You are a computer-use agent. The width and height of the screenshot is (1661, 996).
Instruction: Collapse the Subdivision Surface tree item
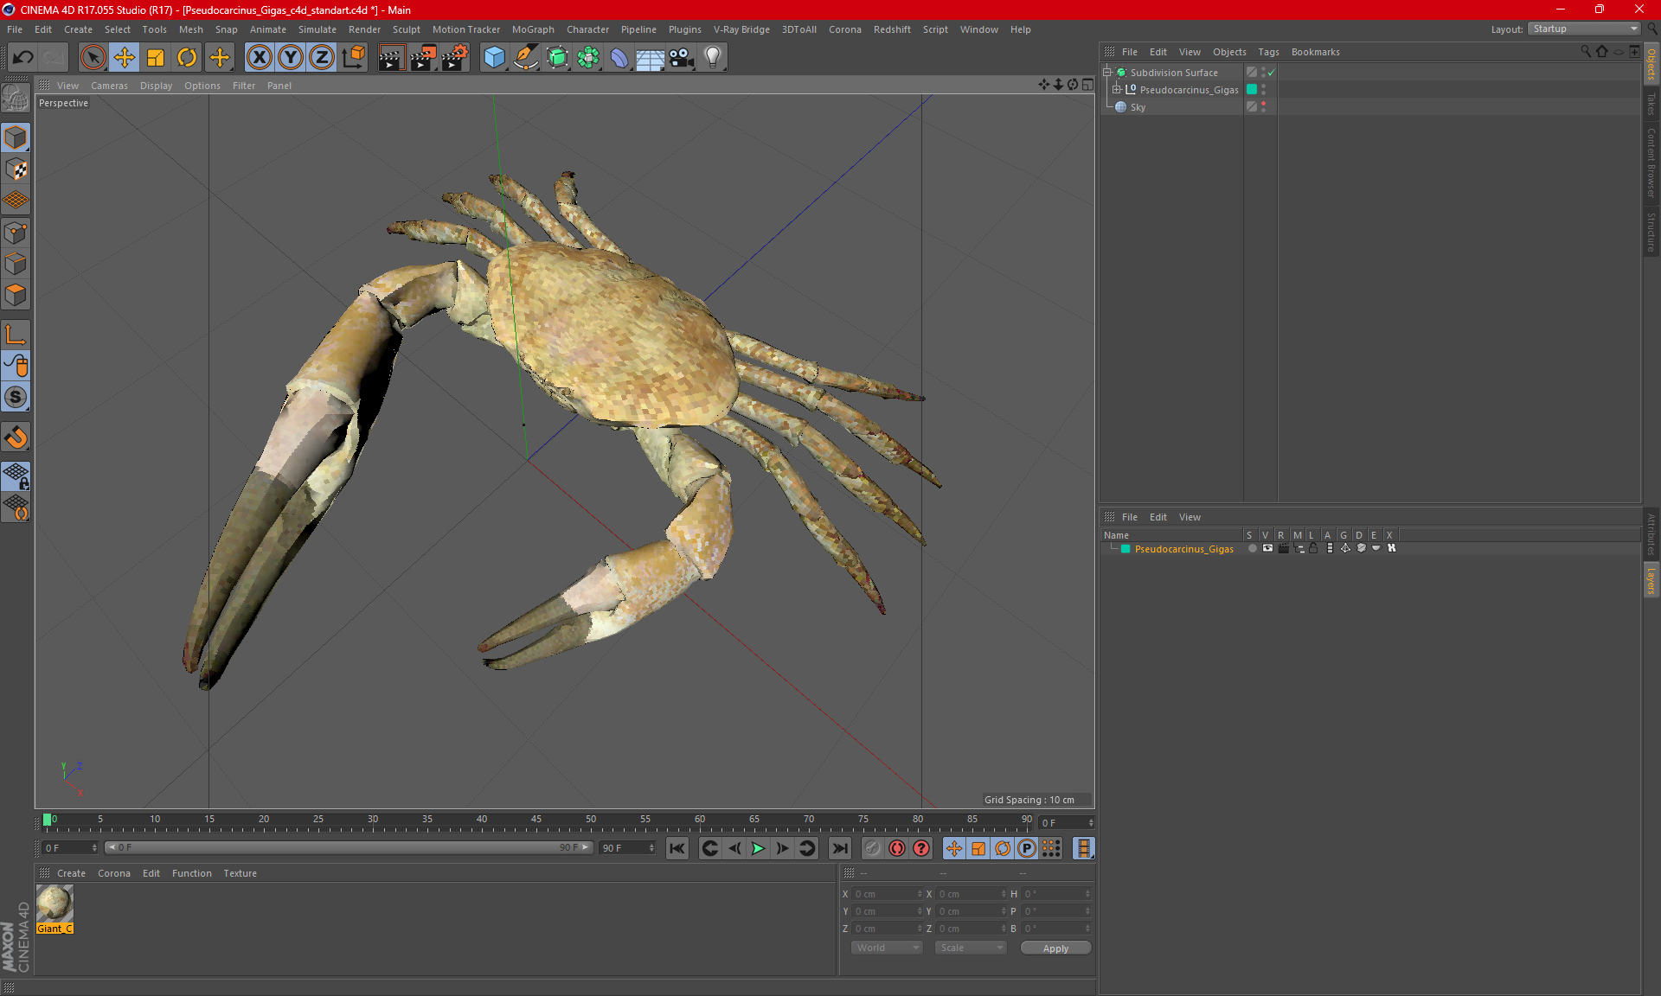pos(1107,73)
